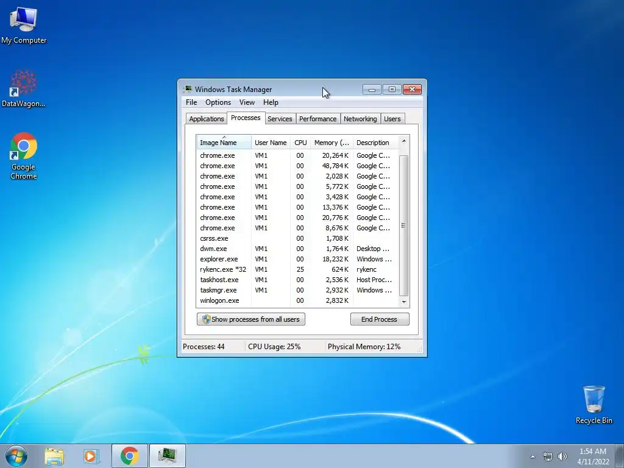
Task: Select the Google Chrome desktop shortcut
Action: pos(24,156)
